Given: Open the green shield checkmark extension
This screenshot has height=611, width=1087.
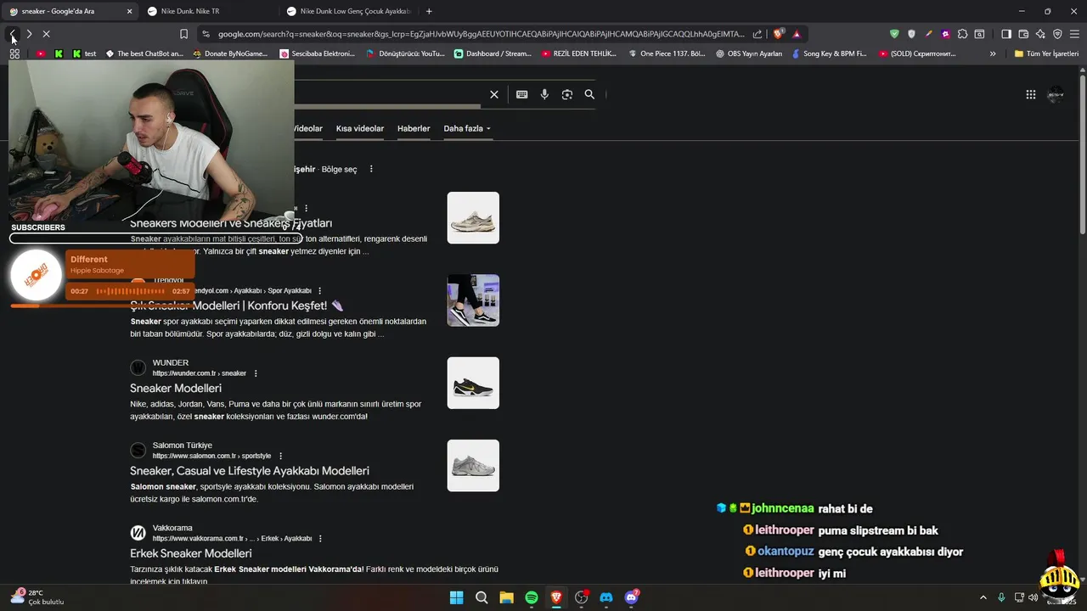Looking at the screenshot, I should [894, 34].
